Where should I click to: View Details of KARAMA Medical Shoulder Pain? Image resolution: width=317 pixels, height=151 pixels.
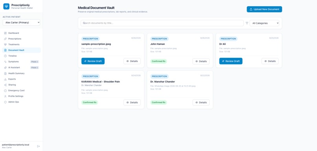pos(132,103)
